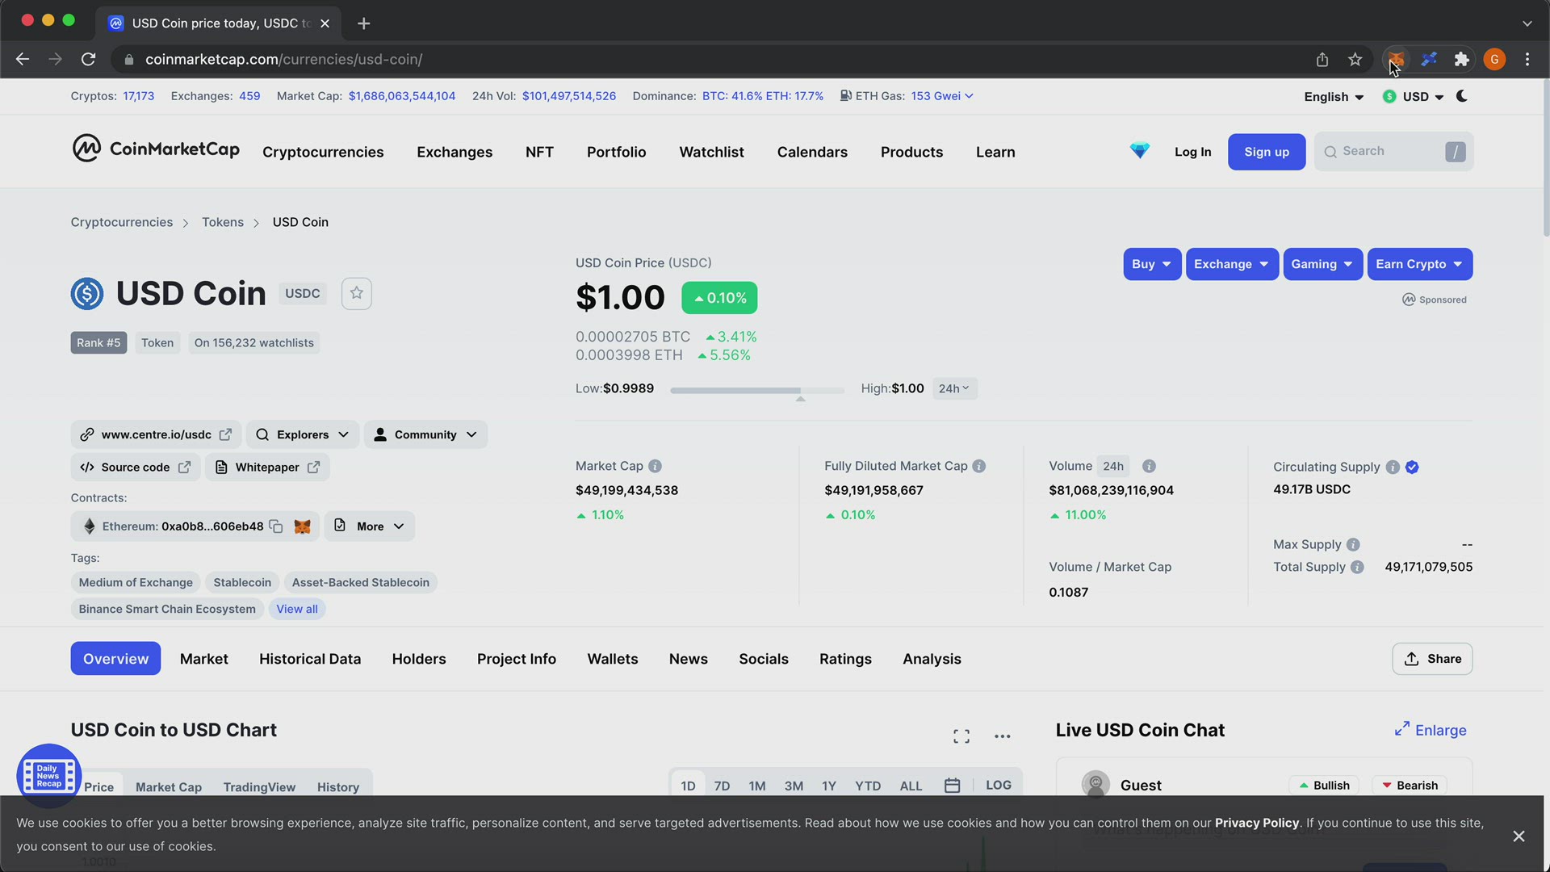Vote Bearish in chat
The width and height of the screenshot is (1550, 872).
(x=1410, y=785)
